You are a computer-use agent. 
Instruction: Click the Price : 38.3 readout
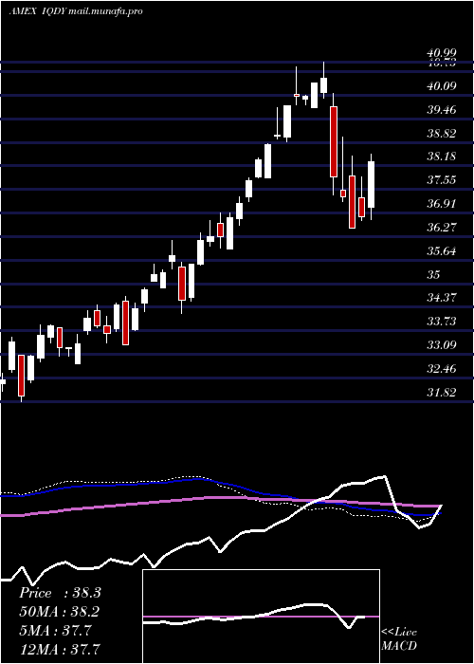60,593
